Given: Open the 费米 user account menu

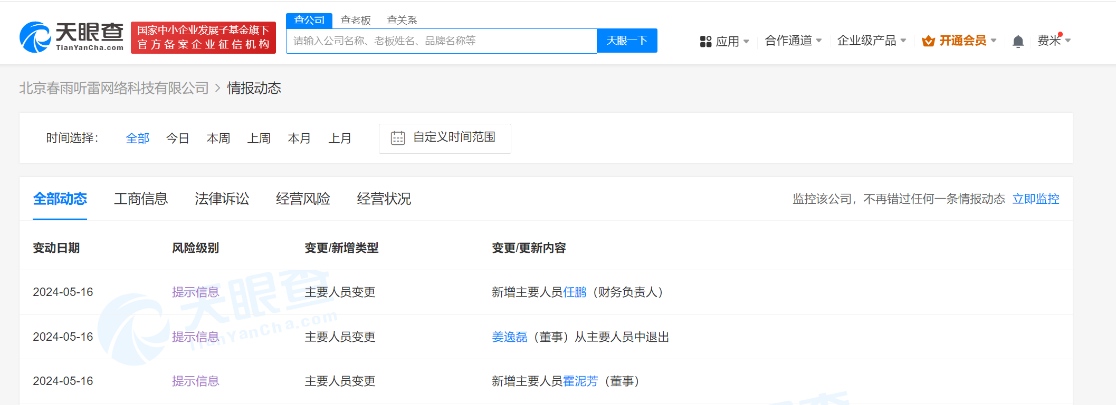Looking at the screenshot, I should [1053, 41].
